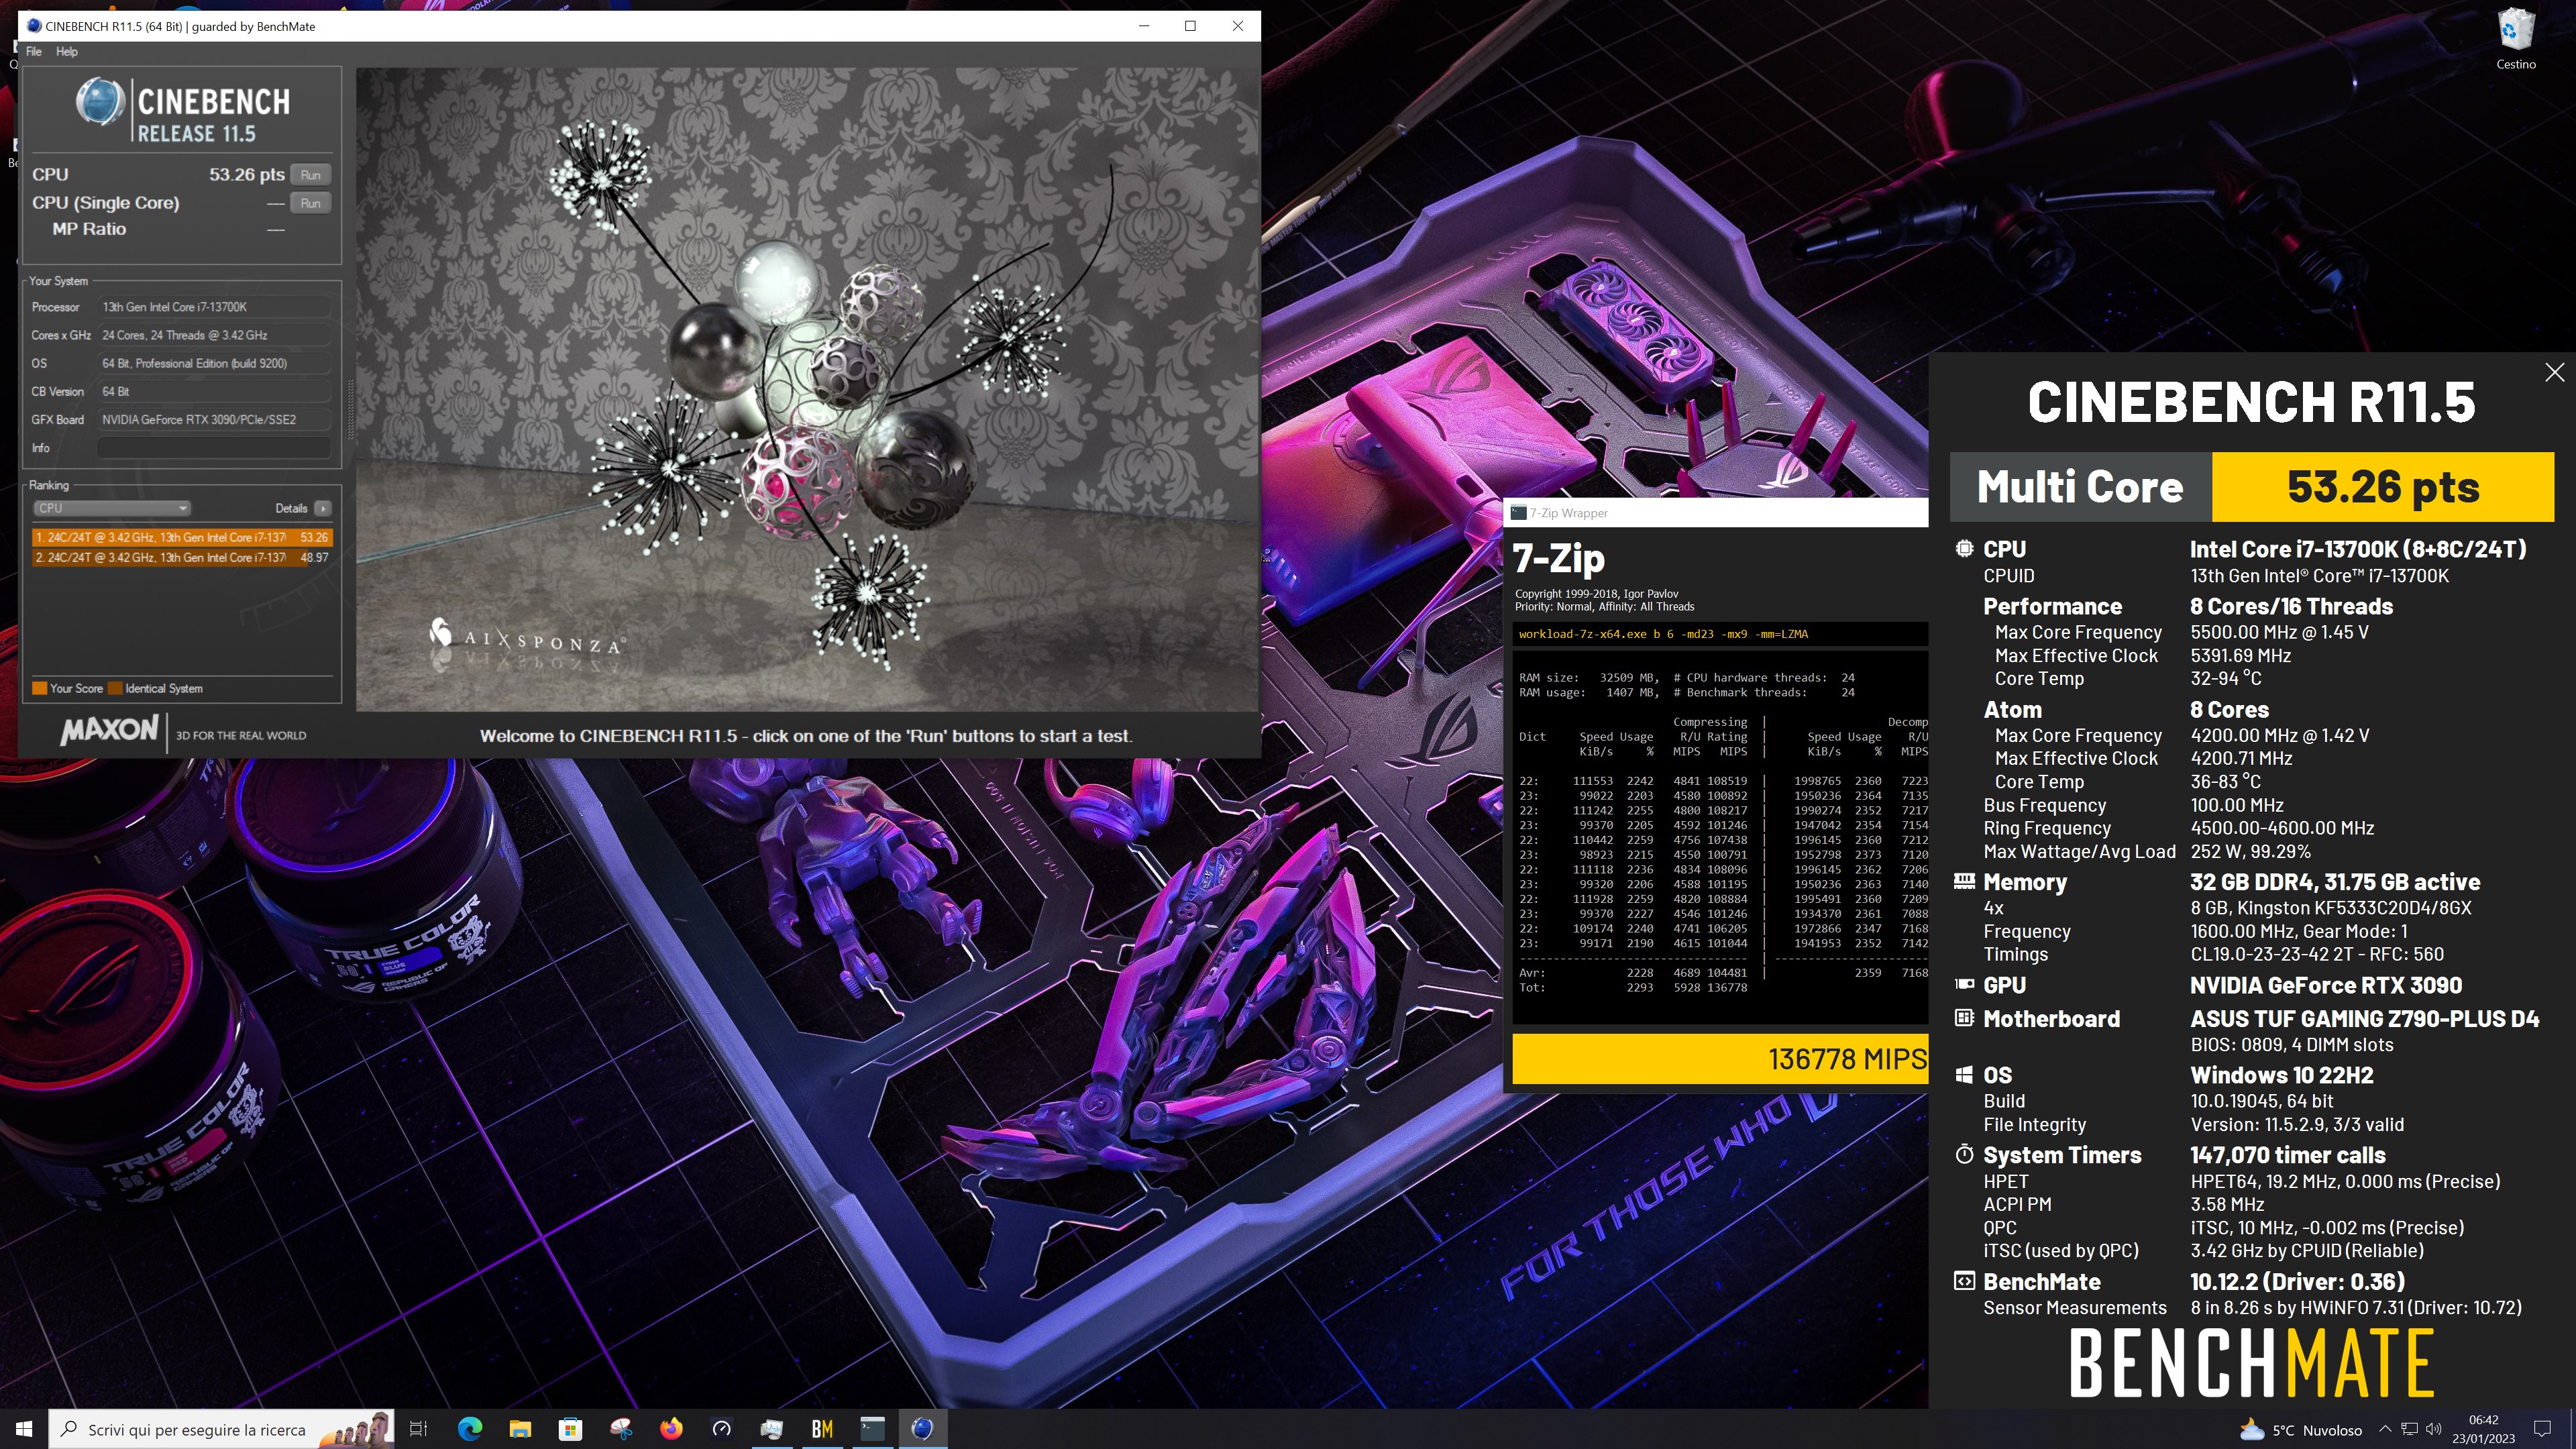Click the Max Core Frequency 5500.00 MHz value
The image size is (2576, 1449).
coord(2279,632)
